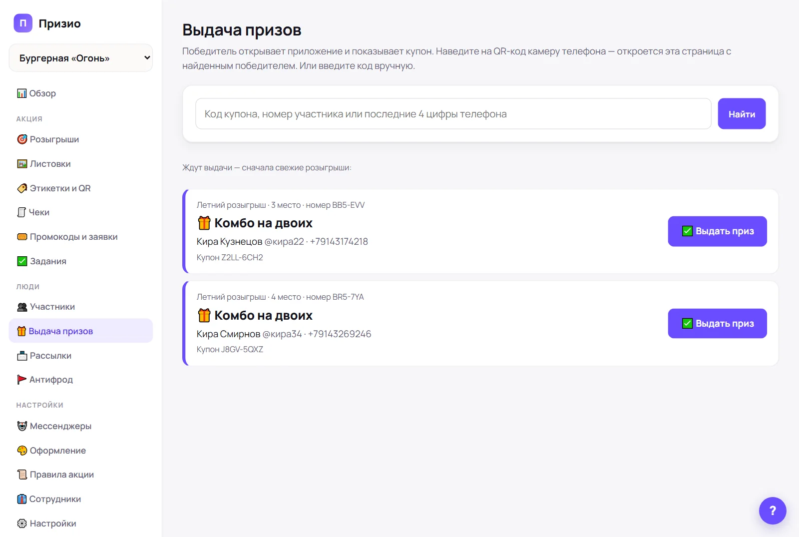Click coupon code Z2LL-6CH2 text
This screenshot has height=537, width=799.
click(242, 258)
